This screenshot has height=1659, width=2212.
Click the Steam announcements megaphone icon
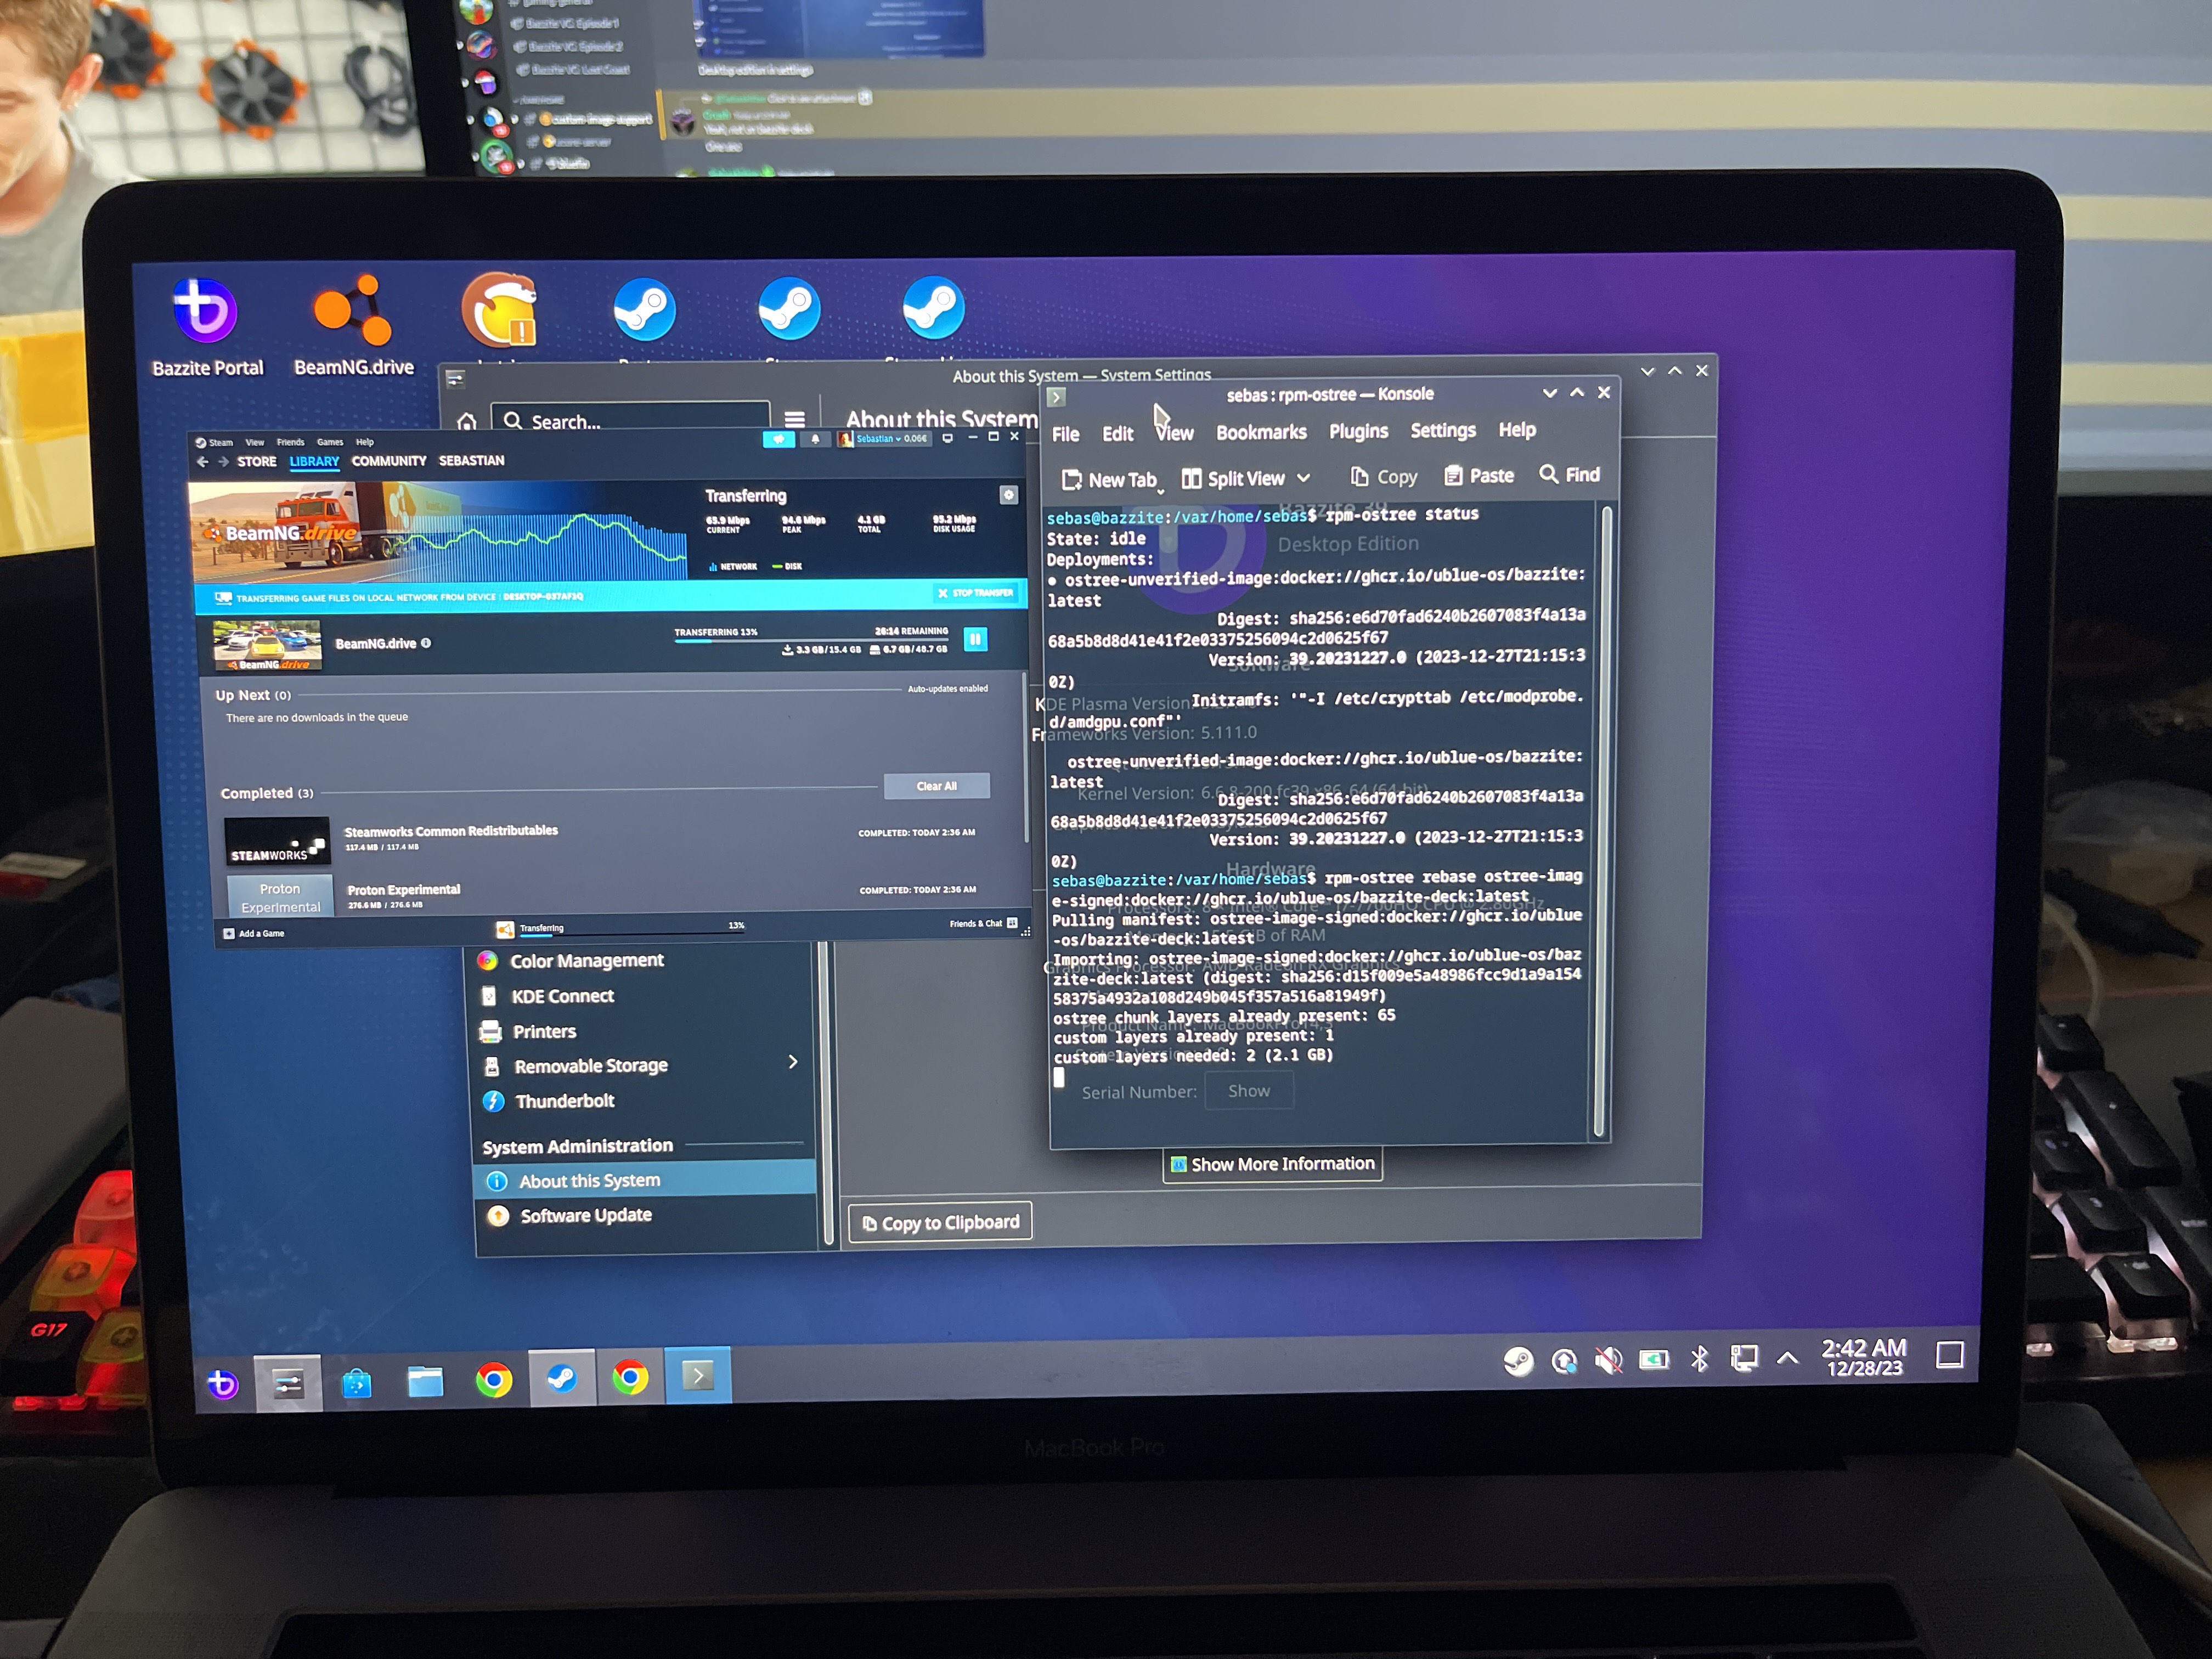[779, 439]
